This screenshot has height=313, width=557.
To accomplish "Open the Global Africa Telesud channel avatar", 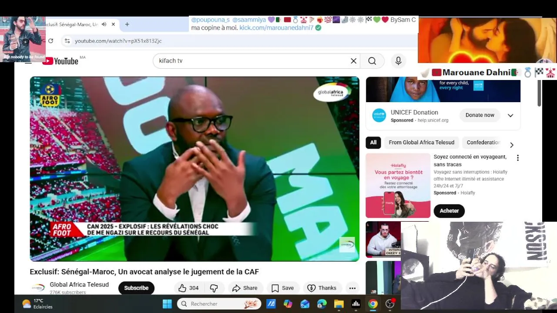I will pos(38,288).
